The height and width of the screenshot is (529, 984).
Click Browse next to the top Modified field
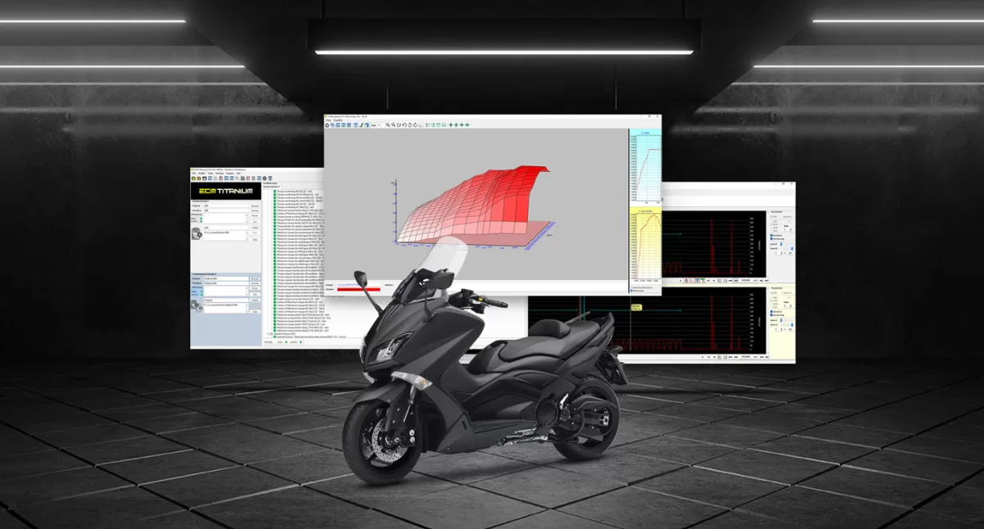pyautogui.click(x=255, y=212)
